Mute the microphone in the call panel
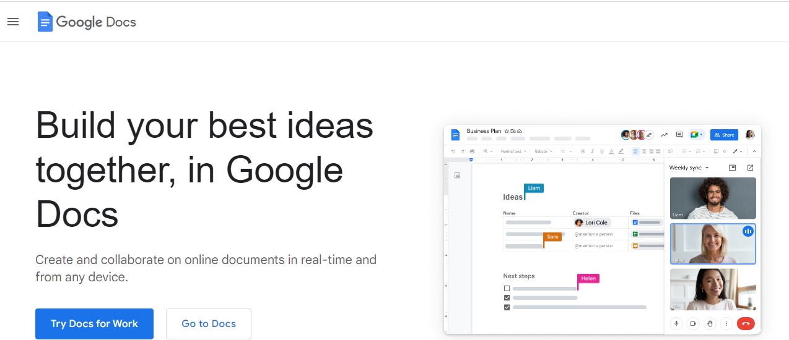 [677, 323]
